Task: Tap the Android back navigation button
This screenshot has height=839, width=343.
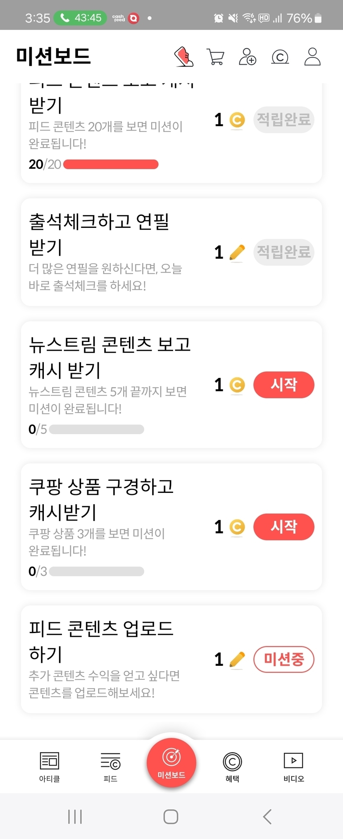Action: pos(267,817)
